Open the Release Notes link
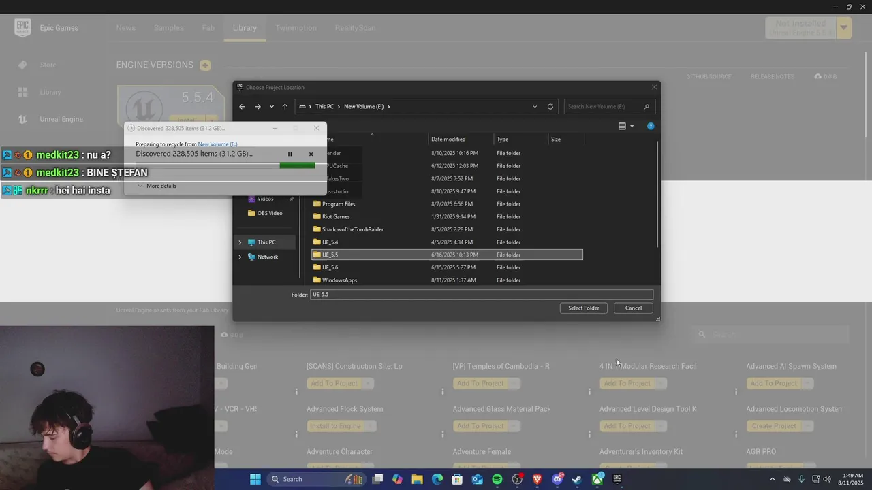This screenshot has width=872, height=490. point(773,76)
